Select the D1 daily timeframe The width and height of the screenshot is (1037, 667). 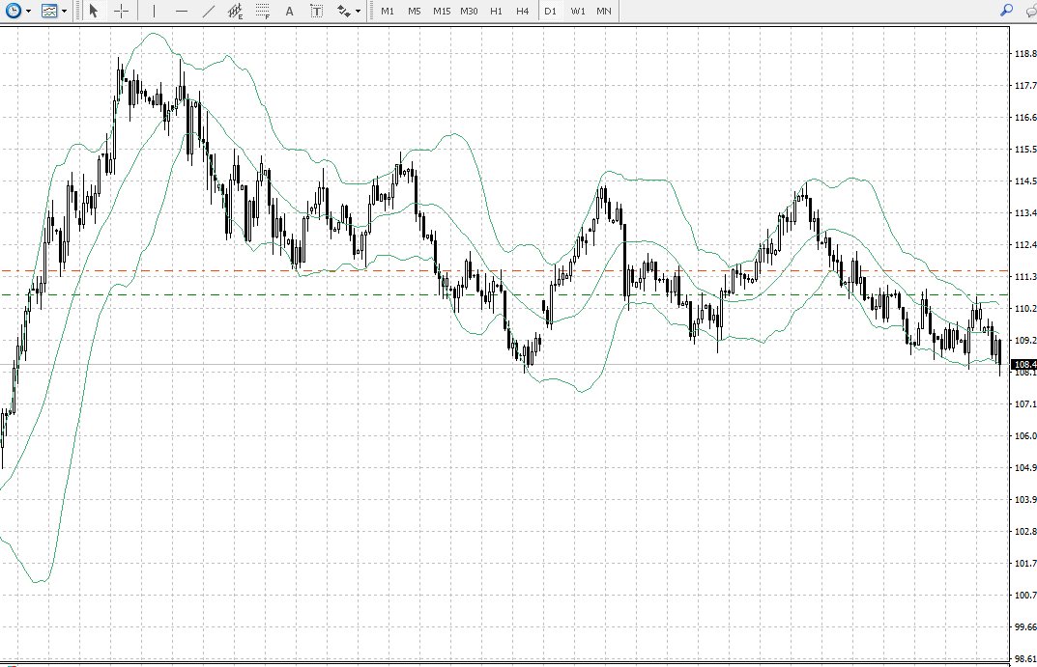[x=550, y=12]
